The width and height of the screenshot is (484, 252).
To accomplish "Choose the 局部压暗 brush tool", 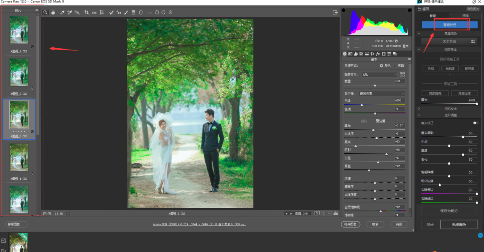I will 464,94.
